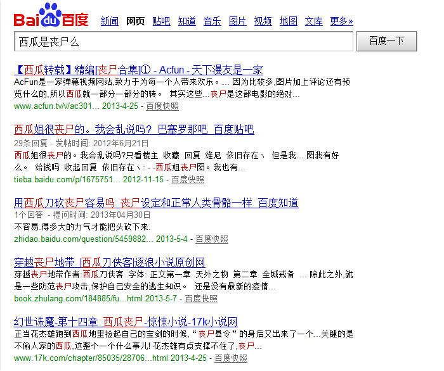Image resolution: width=444 pixels, height=371 pixels.
Task: Select the 网页 tab
Action: click(x=135, y=21)
